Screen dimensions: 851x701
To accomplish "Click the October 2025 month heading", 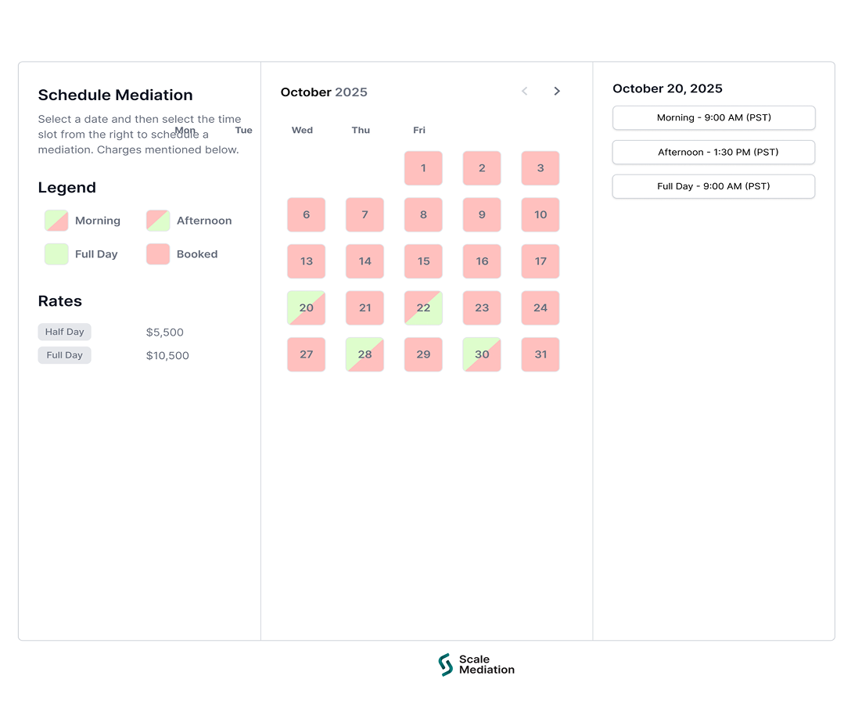I will pos(324,92).
